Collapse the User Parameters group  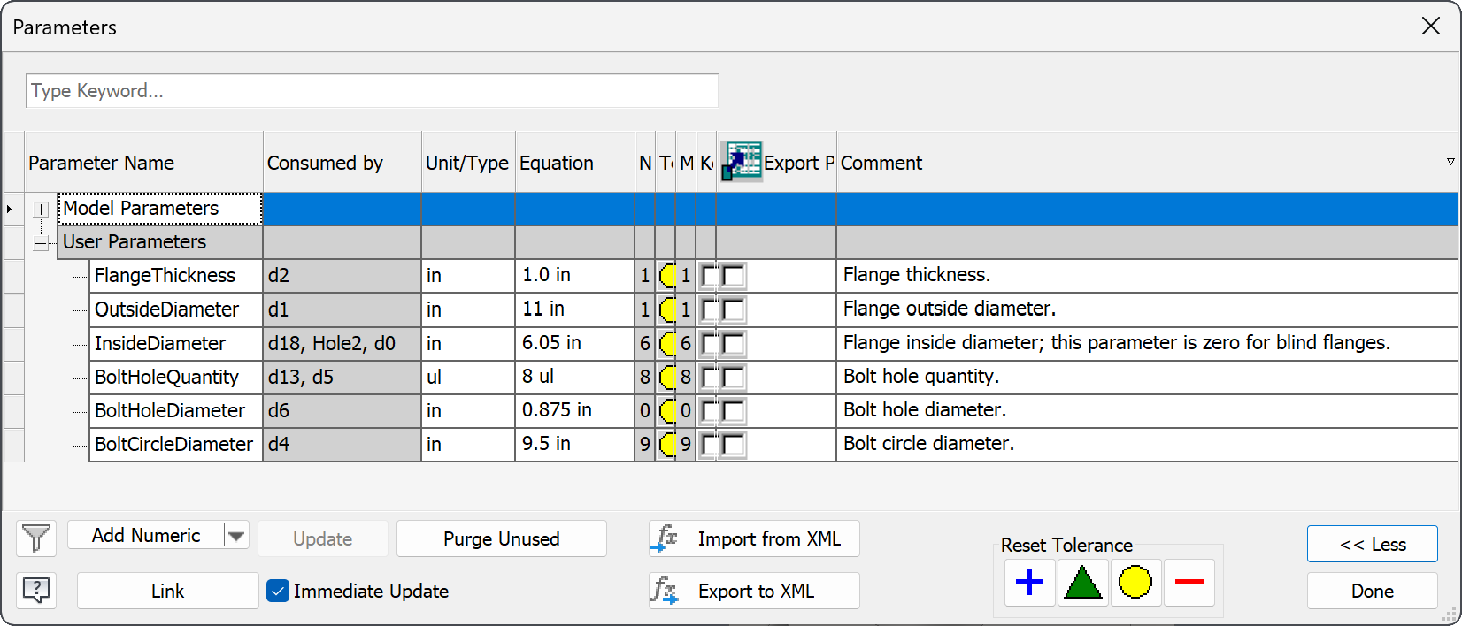41,243
